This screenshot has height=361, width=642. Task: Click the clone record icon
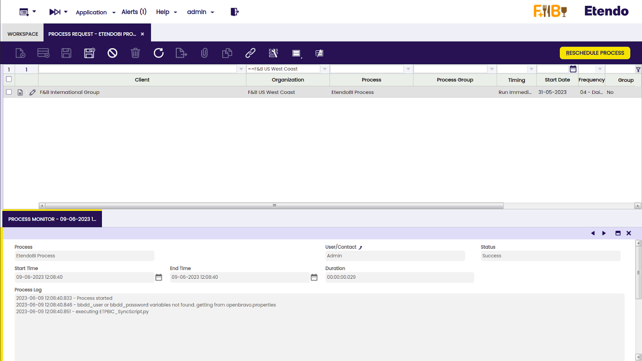(227, 53)
